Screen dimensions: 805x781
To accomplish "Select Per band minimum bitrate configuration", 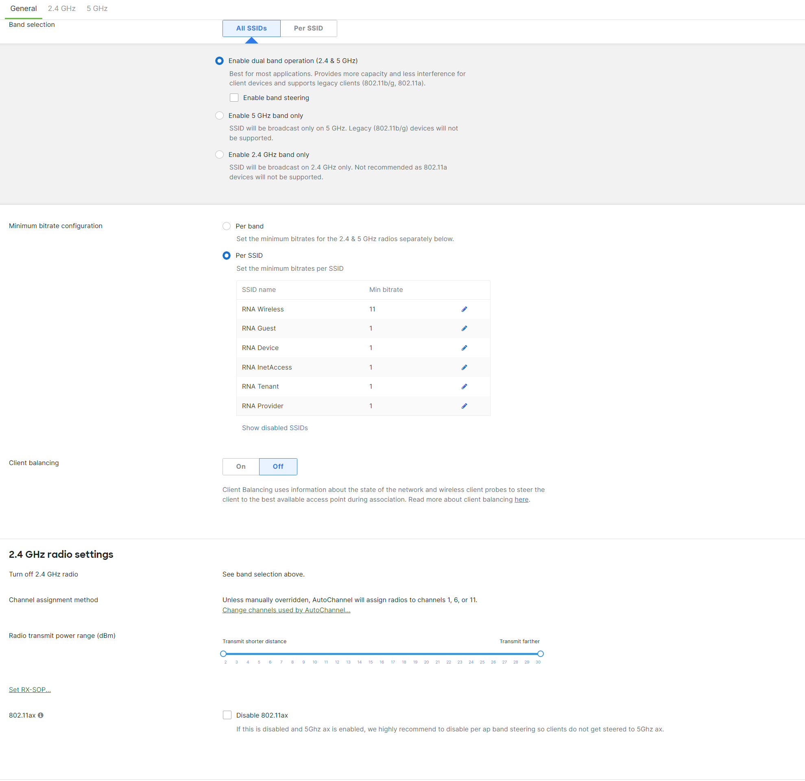I will [x=226, y=226].
